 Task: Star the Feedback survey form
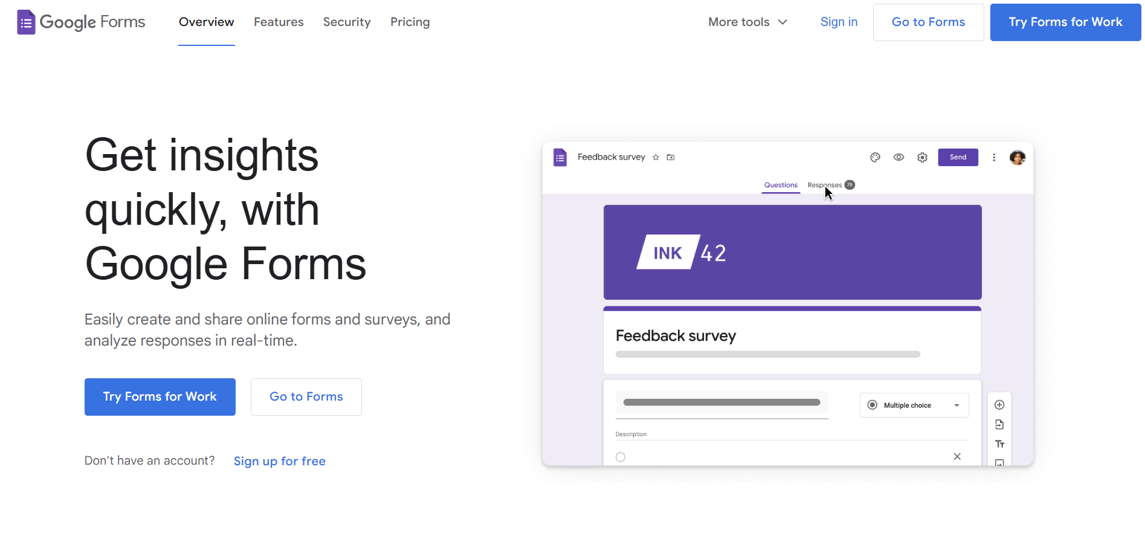point(656,157)
